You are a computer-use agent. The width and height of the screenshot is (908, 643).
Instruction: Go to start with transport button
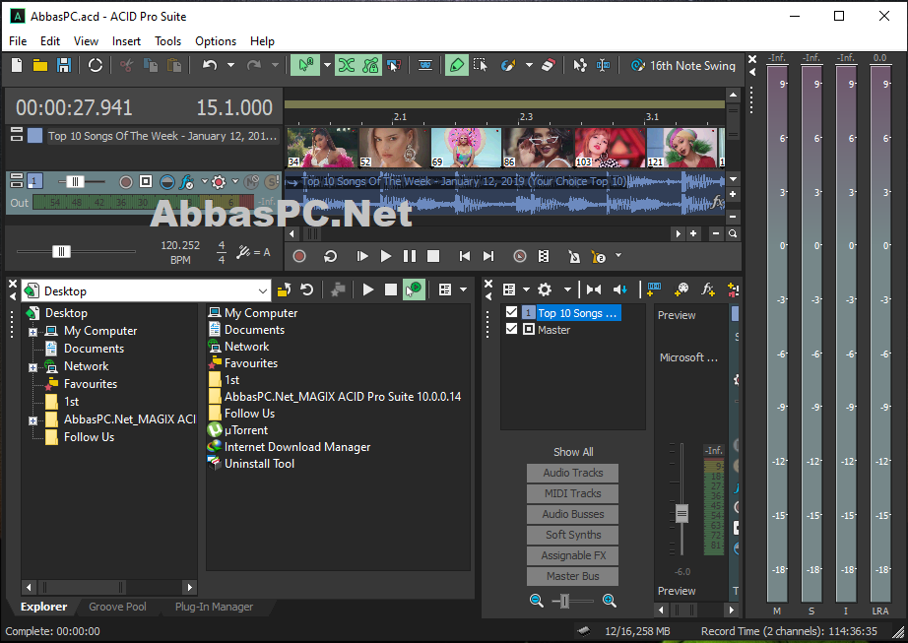tap(465, 256)
